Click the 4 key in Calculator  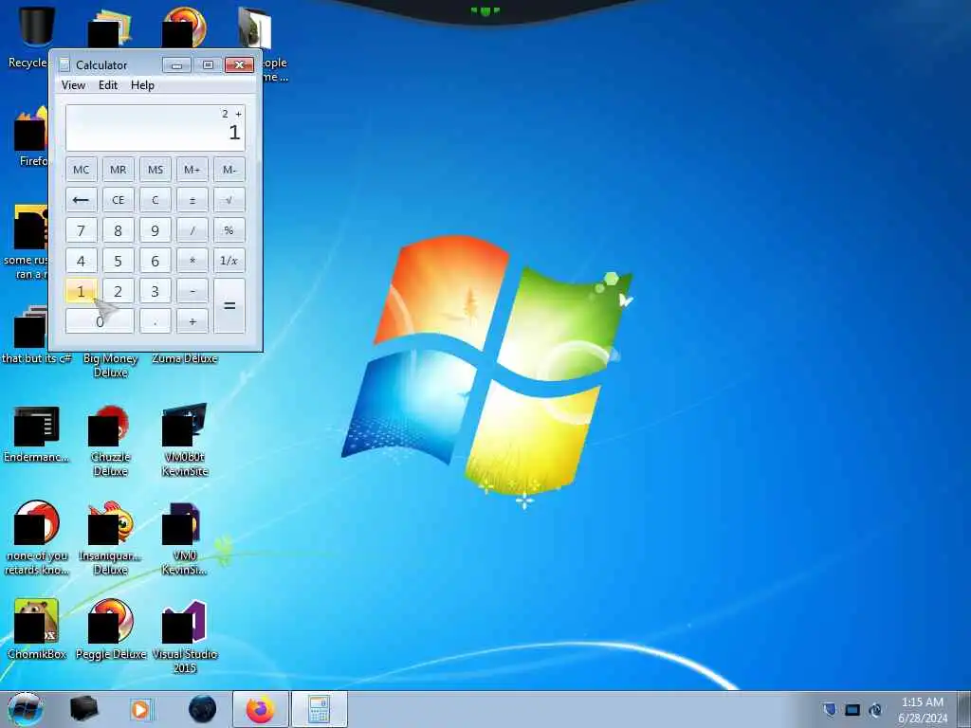coord(82,261)
